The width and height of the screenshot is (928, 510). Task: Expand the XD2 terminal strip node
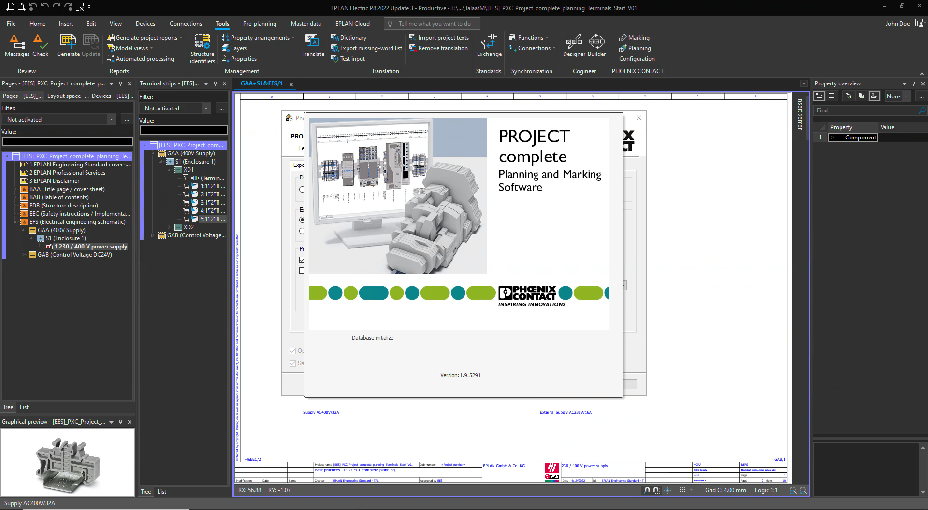(x=169, y=227)
